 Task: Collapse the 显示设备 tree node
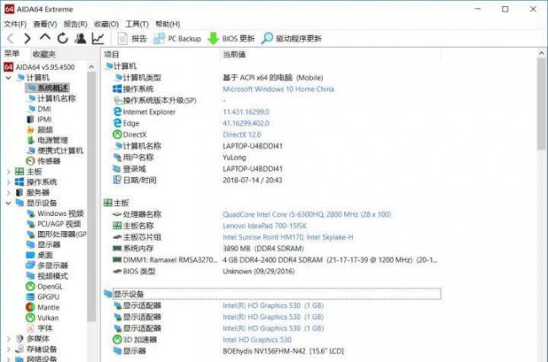8,203
